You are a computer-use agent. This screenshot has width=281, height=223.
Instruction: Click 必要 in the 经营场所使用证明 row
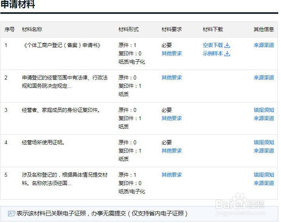pos(167,142)
